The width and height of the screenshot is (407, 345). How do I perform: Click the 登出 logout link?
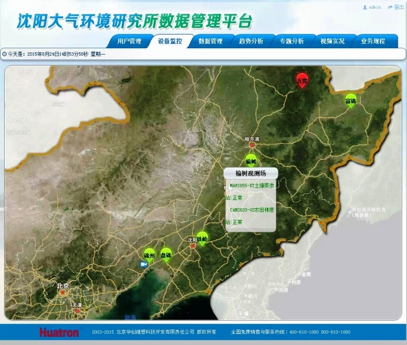397,7
